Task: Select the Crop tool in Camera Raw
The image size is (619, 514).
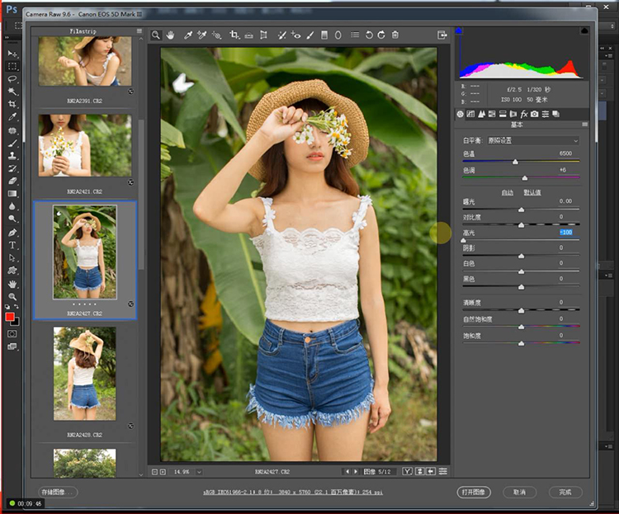Action: pos(234,35)
